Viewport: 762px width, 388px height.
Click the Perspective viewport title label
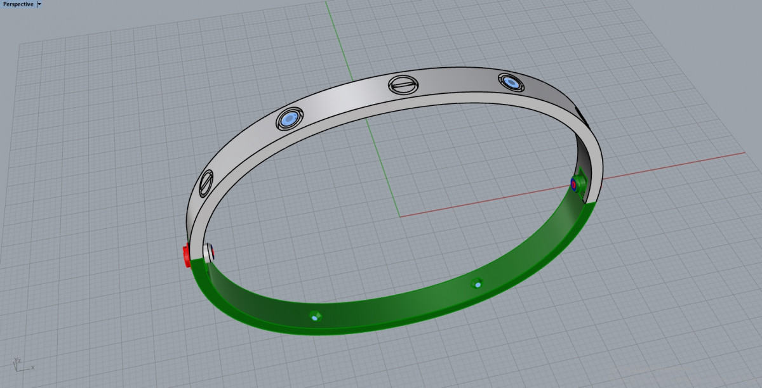[18, 4]
